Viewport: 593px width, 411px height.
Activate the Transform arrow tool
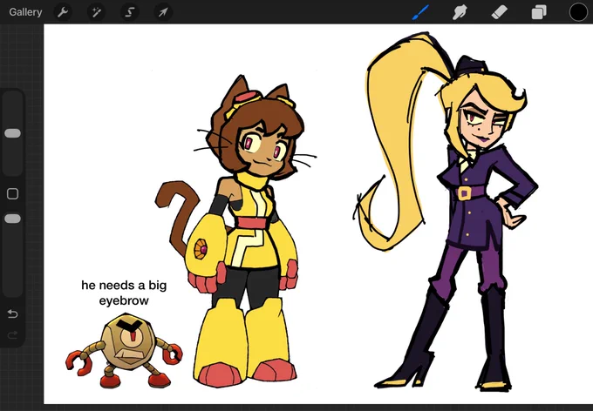(x=163, y=12)
